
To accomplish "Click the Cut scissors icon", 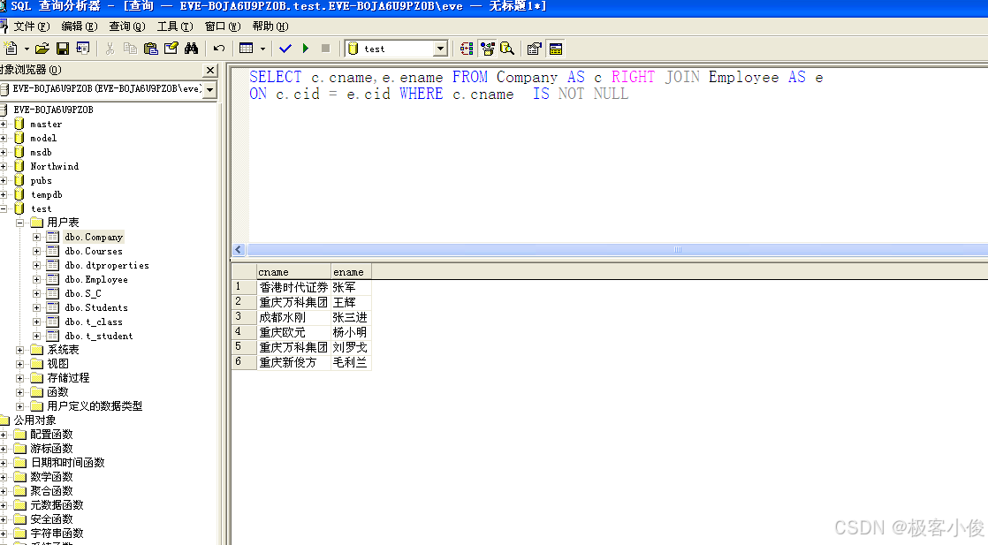I will click(110, 49).
